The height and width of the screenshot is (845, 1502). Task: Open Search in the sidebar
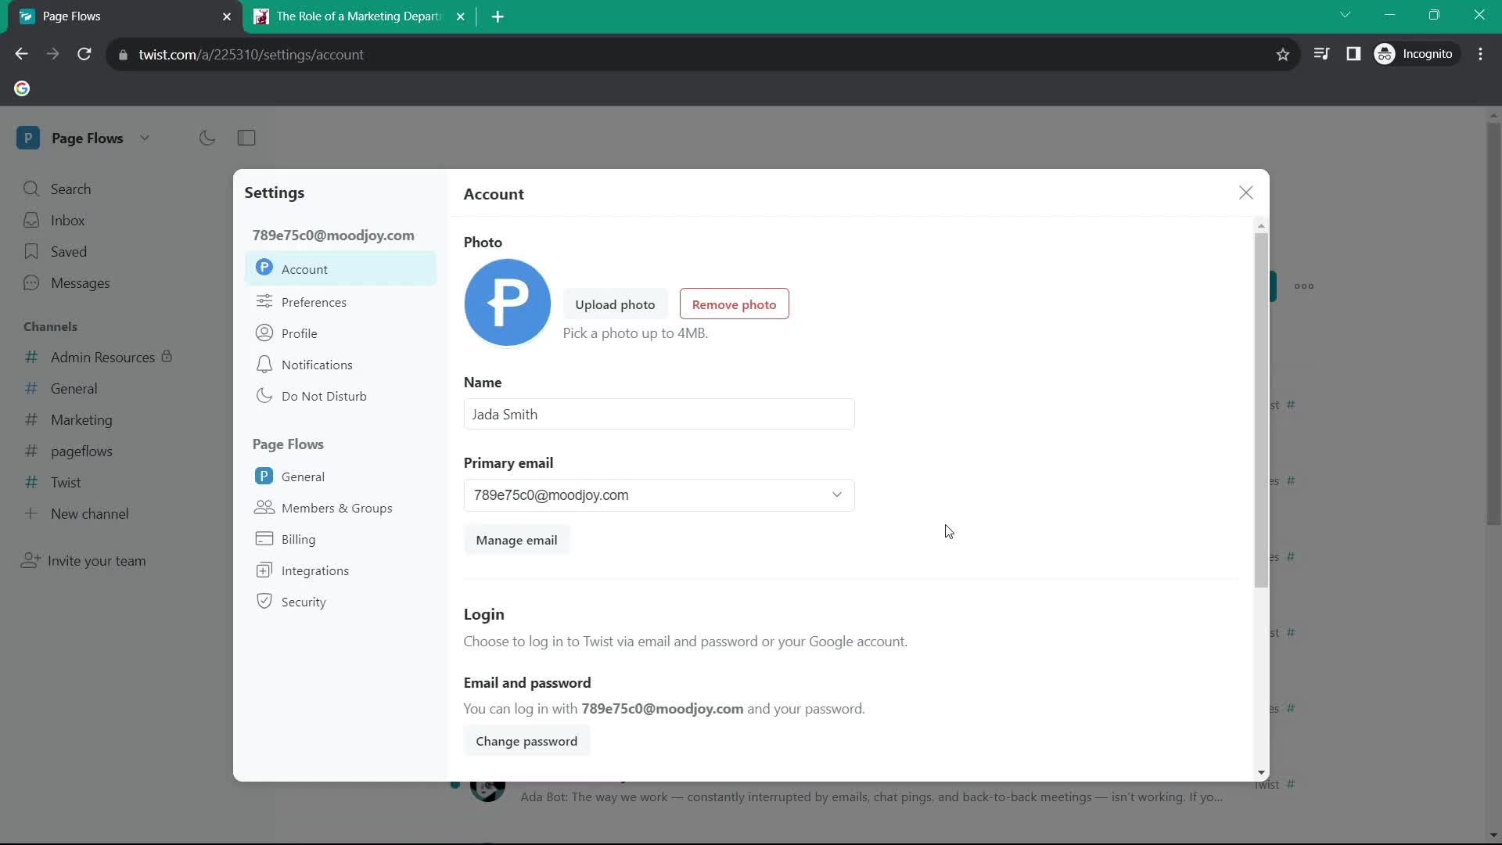point(57,189)
